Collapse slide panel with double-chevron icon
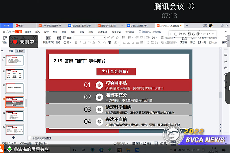230x153 pixels. (3, 51)
